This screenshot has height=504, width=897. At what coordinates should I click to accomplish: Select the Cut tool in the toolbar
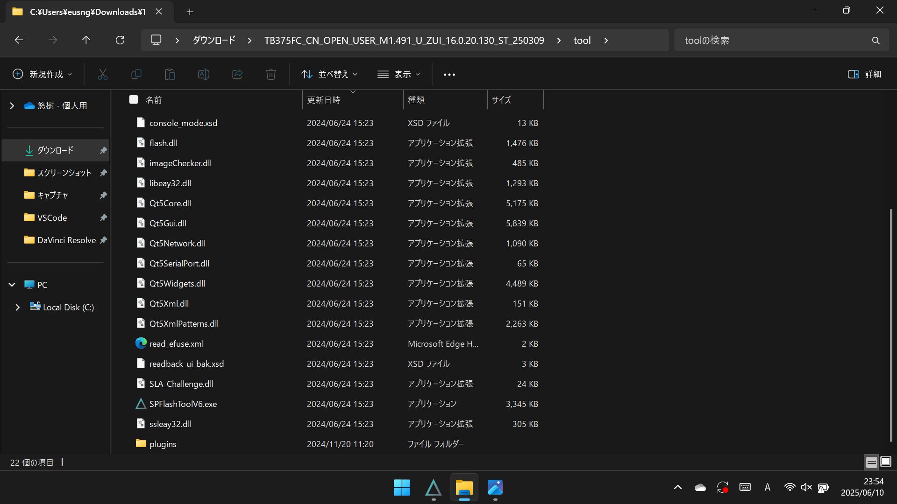102,74
